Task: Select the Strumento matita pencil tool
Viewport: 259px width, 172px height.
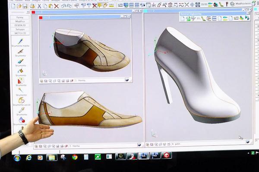Action: 20,41
